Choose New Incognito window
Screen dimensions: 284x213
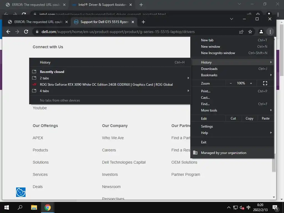pos(232,53)
